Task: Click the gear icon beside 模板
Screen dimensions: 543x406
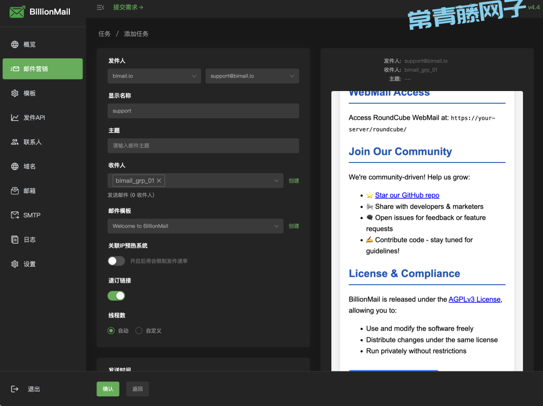Action: [x=15, y=93]
